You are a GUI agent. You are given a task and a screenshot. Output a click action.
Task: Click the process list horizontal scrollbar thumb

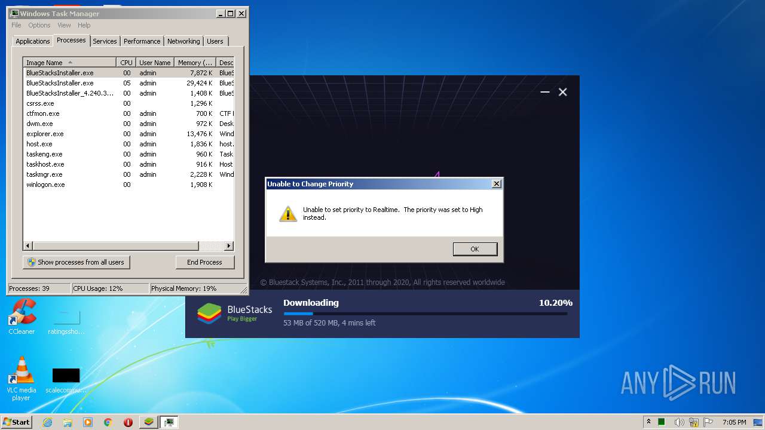tap(115, 246)
